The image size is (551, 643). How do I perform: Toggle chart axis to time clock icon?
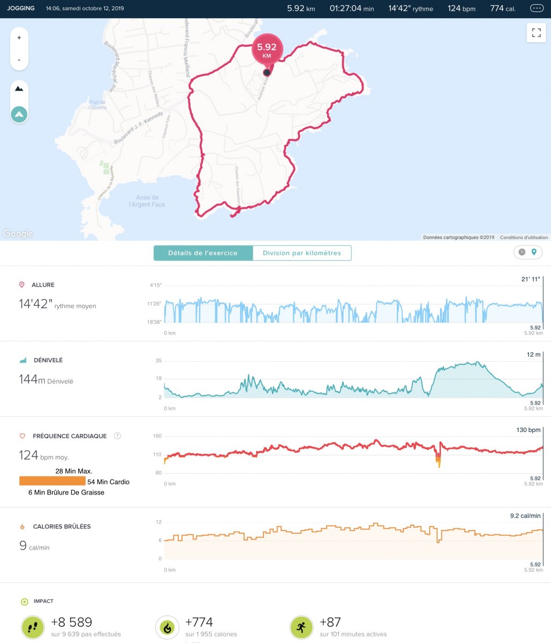(x=522, y=252)
